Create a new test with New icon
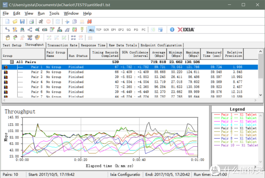Screen dimensions: 265x178 tap(8, 22)
